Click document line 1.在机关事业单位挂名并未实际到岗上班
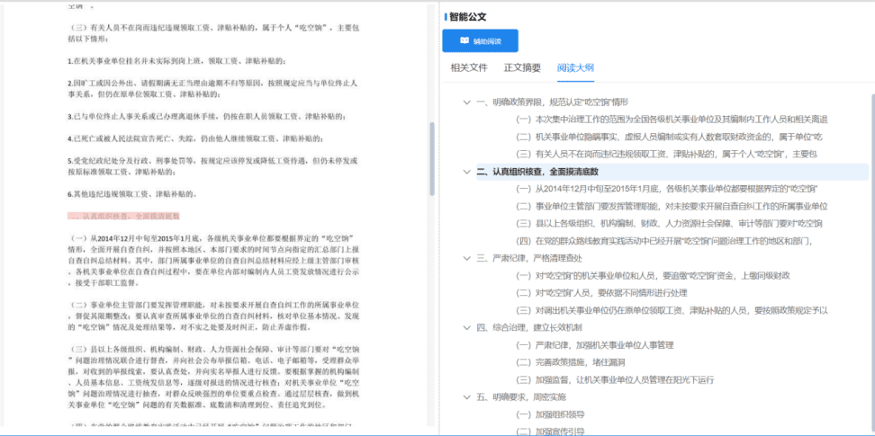Image resolution: width=875 pixels, height=436 pixels. point(176,61)
